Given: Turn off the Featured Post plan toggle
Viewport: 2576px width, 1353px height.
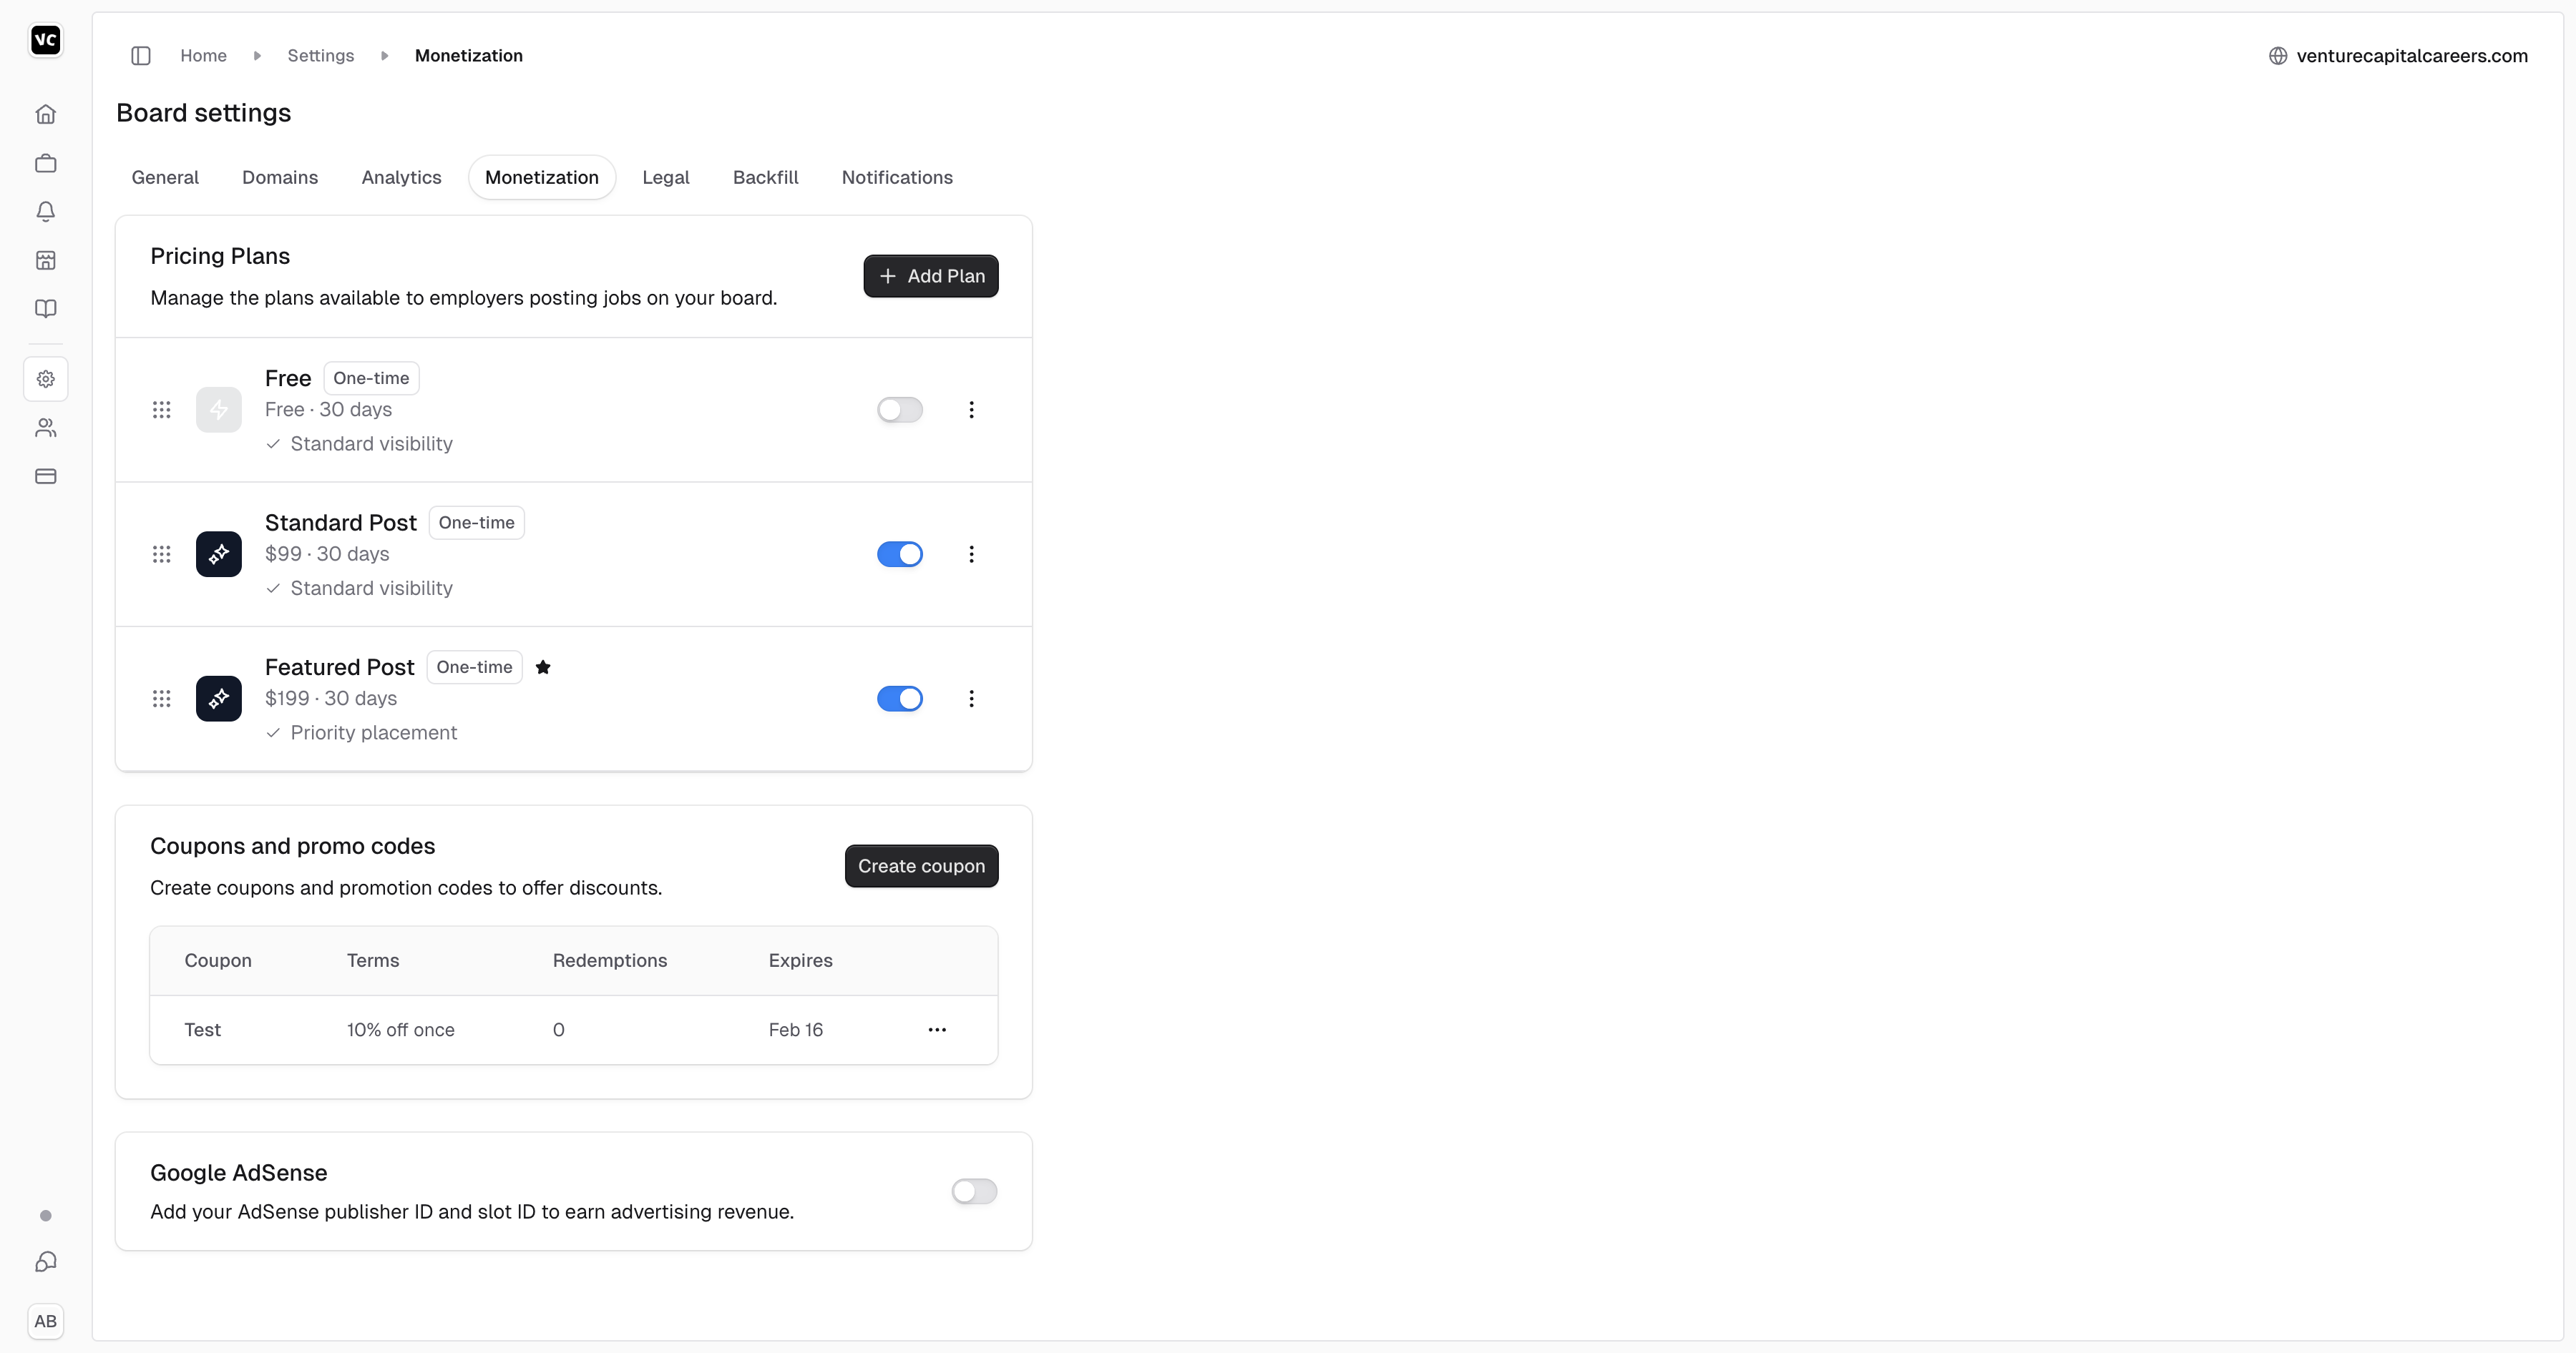Looking at the screenshot, I should click(899, 699).
